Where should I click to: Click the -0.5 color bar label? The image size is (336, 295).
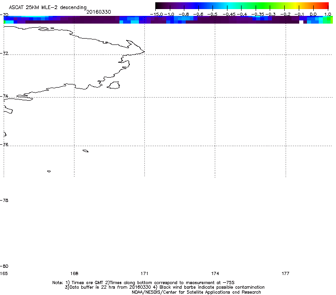[212, 15]
